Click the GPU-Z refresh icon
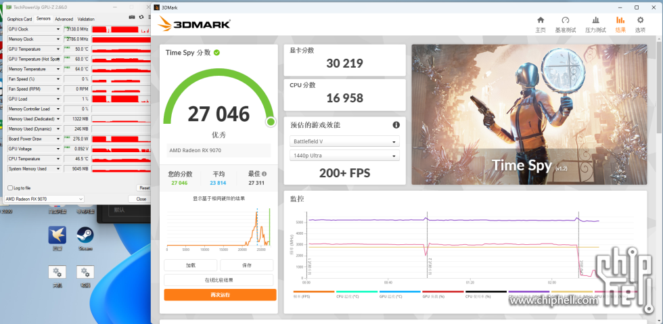Viewport: 663px width, 324px height. pos(141,18)
